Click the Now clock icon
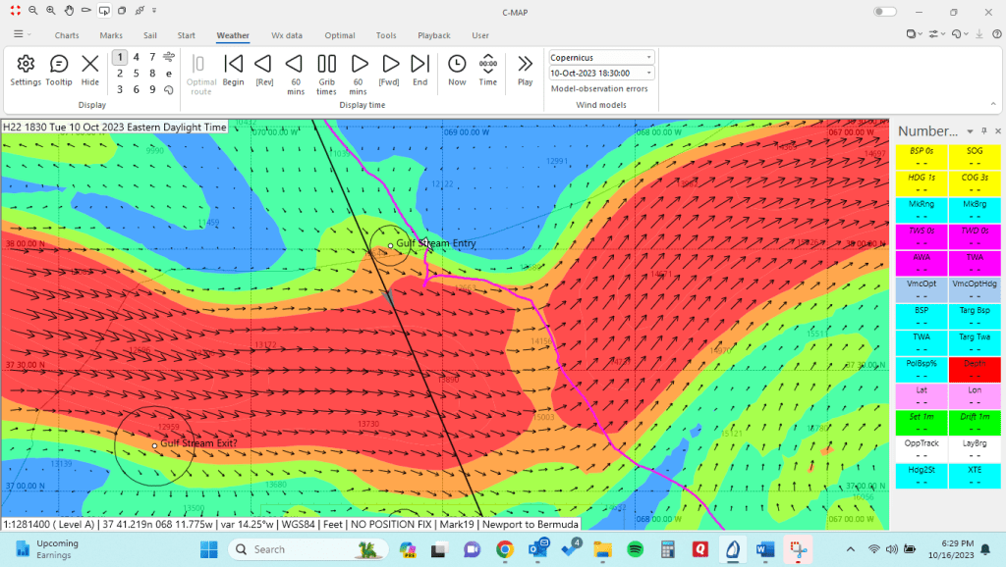This screenshot has height=567, width=1006. [457, 70]
